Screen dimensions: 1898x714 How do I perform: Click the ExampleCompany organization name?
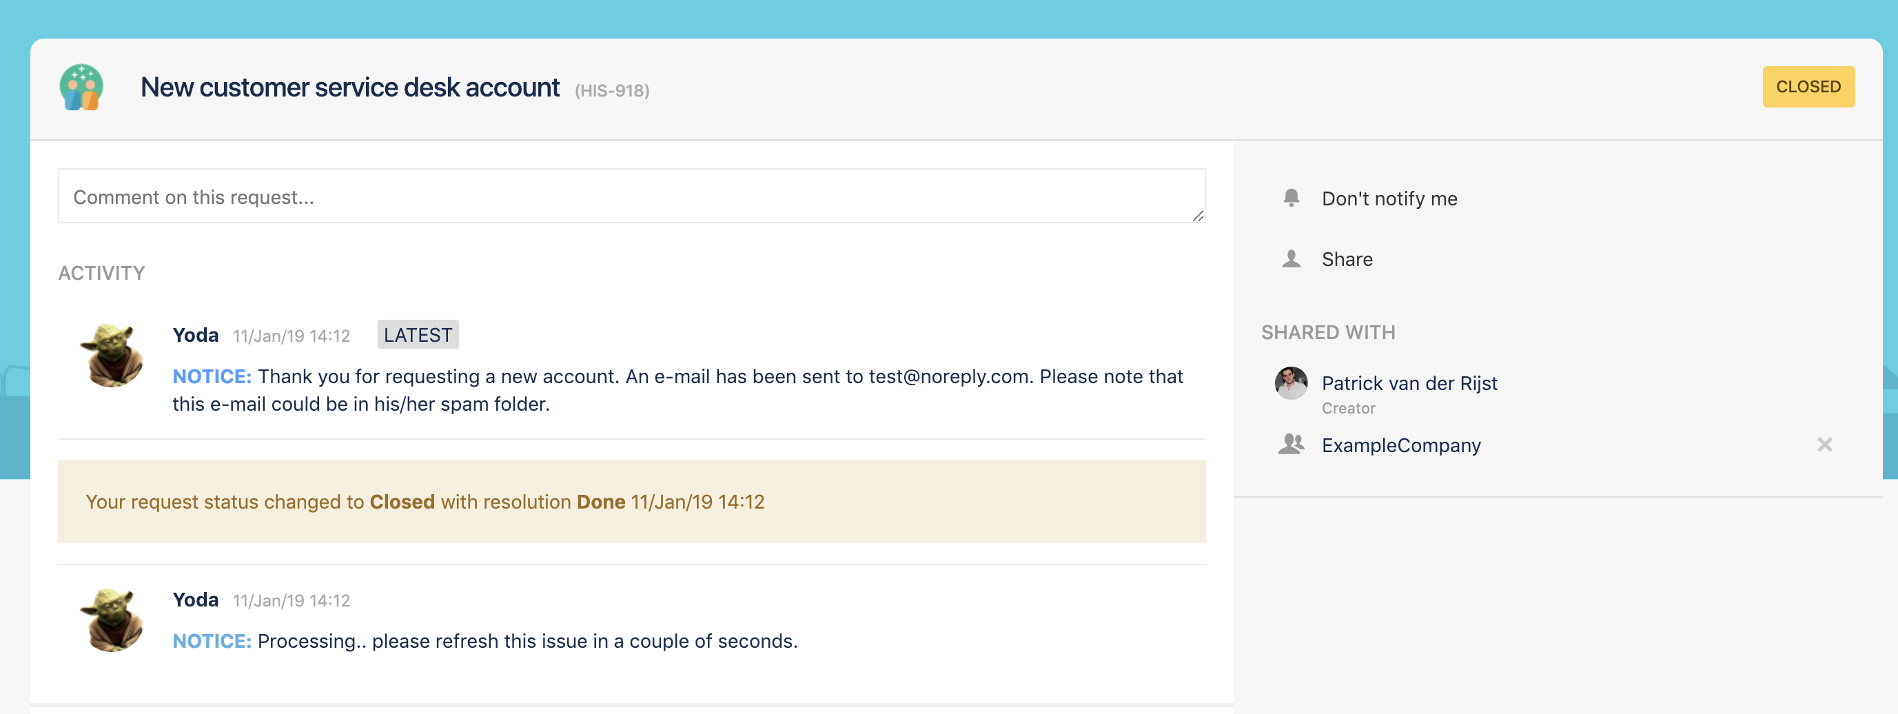tap(1400, 446)
